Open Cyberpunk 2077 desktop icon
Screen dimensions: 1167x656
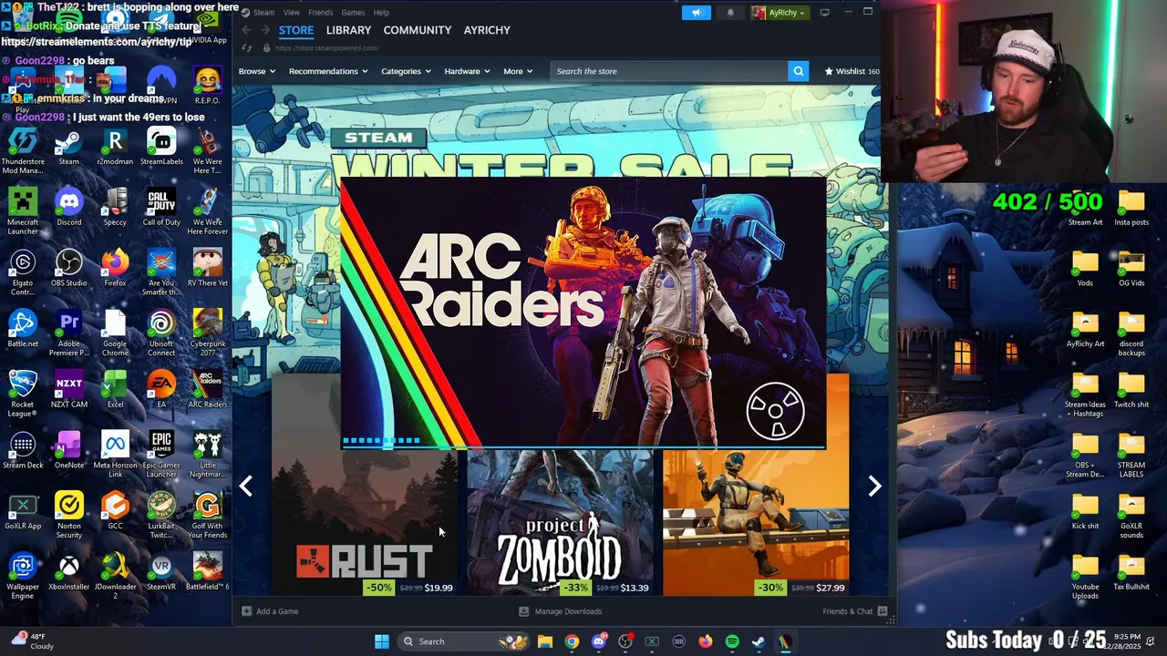click(208, 333)
